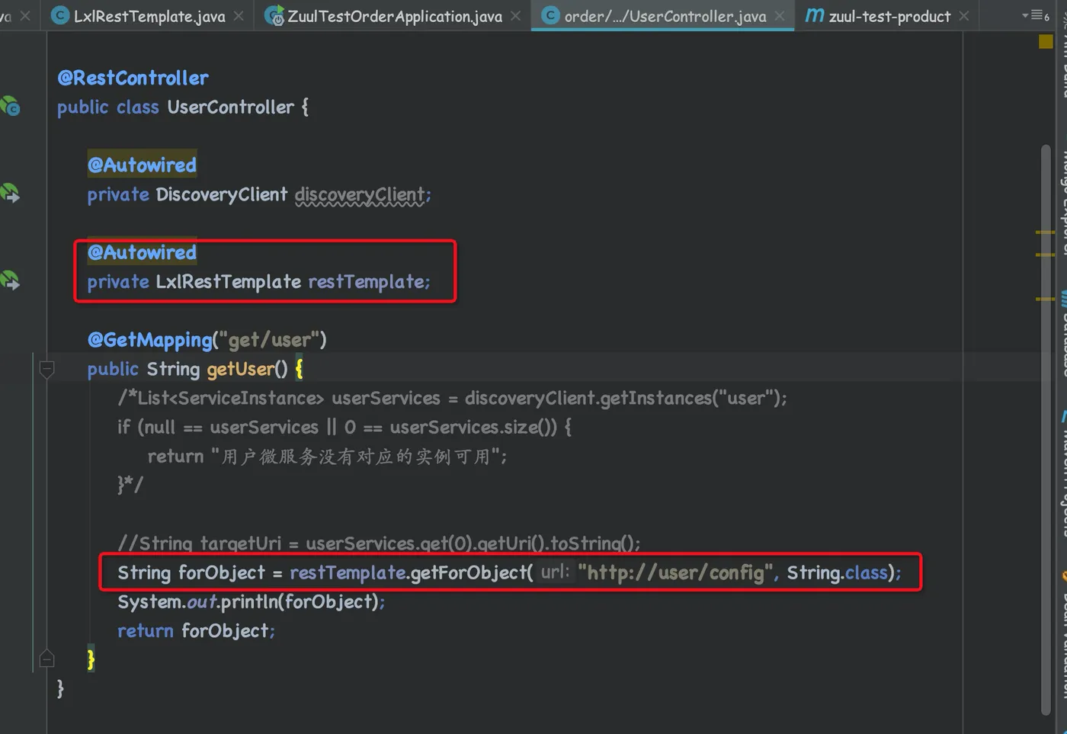Collapse the getUser method using fold marker
The width and height of the screenshot is (1067, 734).
point(46,370)
